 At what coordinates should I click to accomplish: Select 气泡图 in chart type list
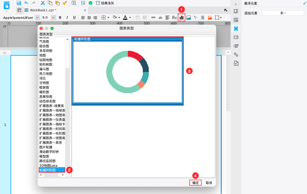click(x=44, y=41)
